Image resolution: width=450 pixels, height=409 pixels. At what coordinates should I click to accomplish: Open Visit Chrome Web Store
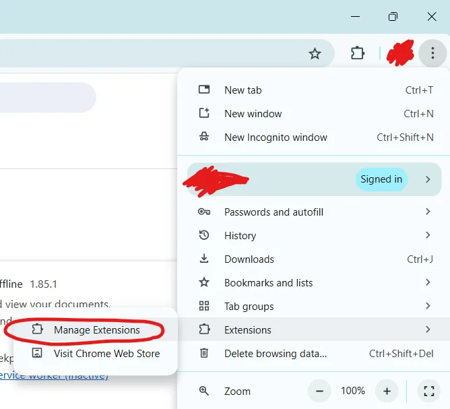pyautogui.click(x=95, y=353)
